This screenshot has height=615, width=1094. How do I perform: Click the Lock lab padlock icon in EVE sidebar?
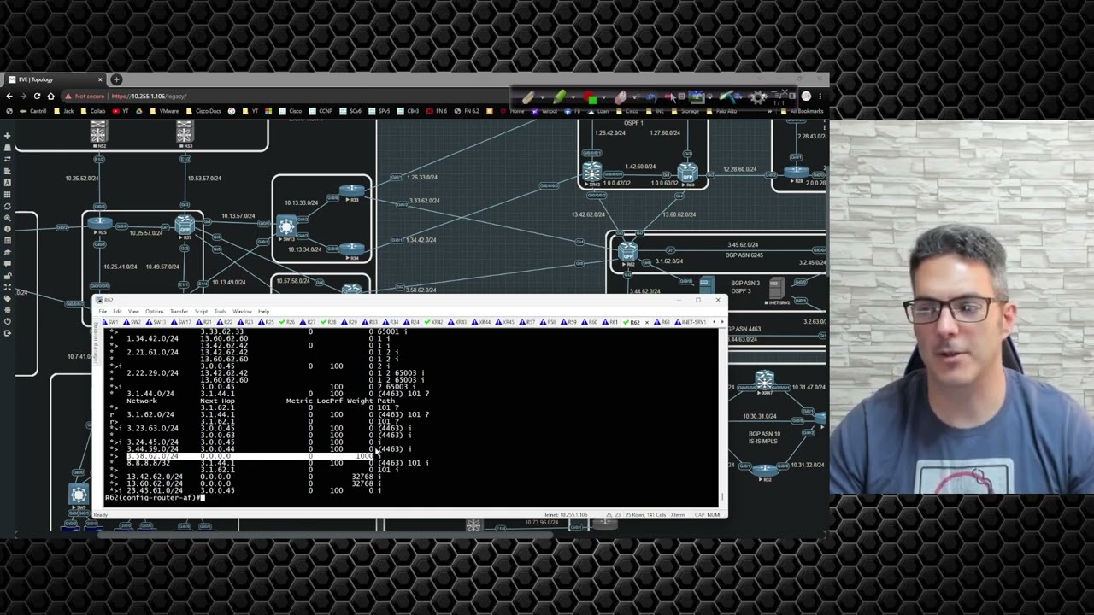tap(7, 276)
